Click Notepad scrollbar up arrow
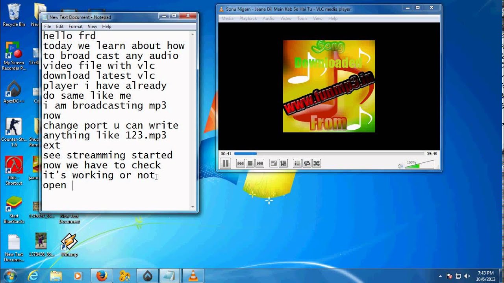 193,34
